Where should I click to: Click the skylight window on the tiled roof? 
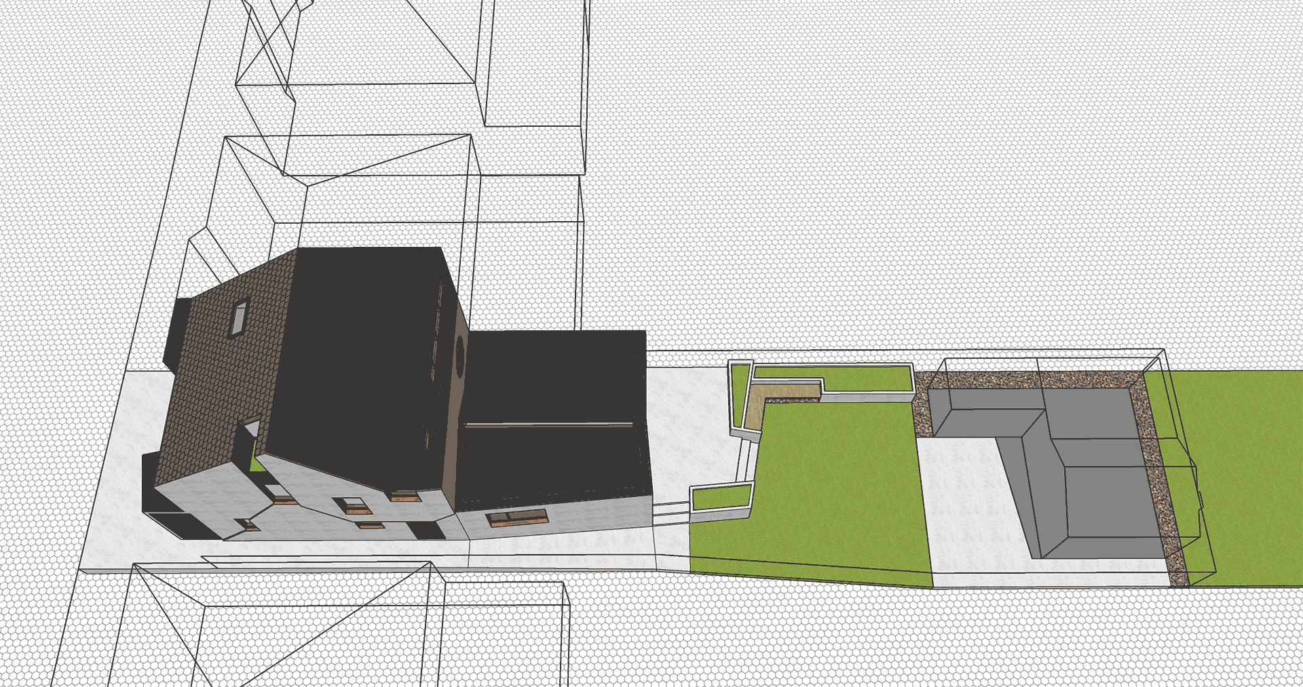[240, 317]
